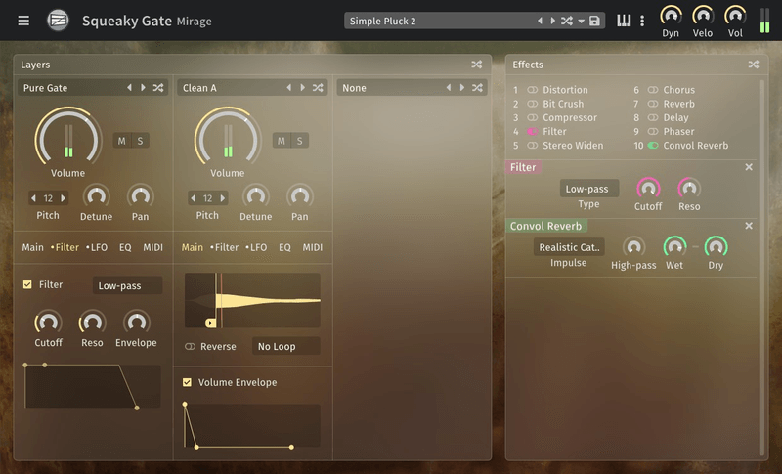The image size is (782, 474).
Task: Solo the Clean A layer
Action: [x=300, y=141]
